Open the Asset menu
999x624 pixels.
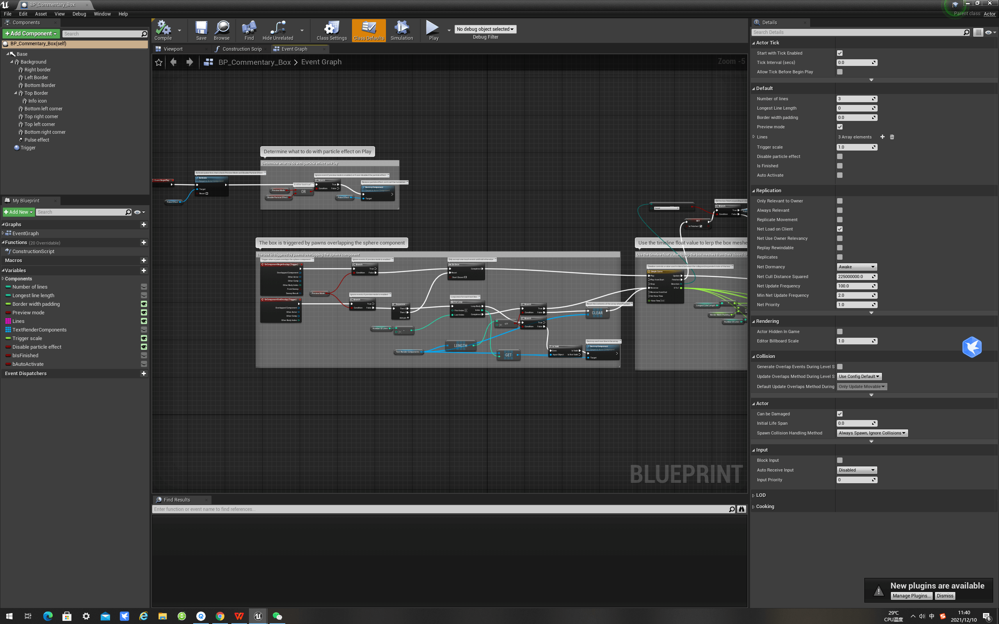[x=41, y=14]
